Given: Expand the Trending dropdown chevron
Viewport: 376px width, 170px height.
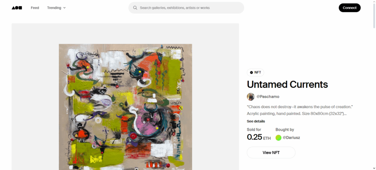Looking at the screenshot, I should point(64,8).
